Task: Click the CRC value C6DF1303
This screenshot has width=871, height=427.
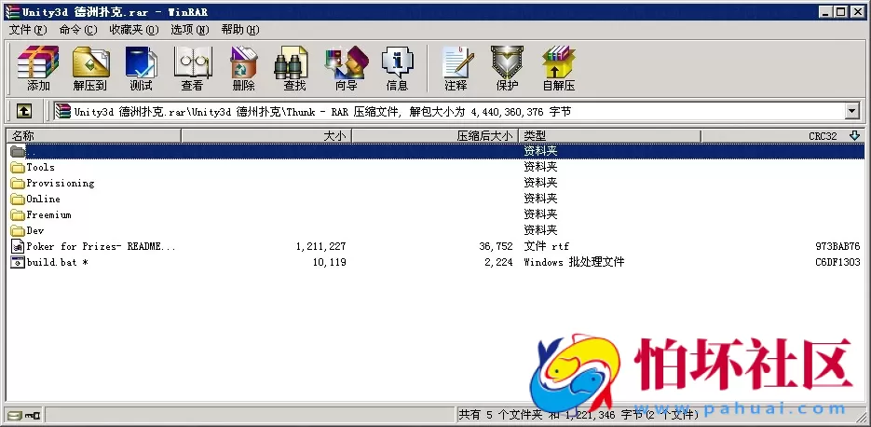Action: (837, 262)
